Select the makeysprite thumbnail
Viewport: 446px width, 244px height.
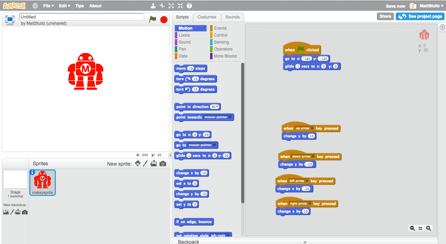coord(42,182)
